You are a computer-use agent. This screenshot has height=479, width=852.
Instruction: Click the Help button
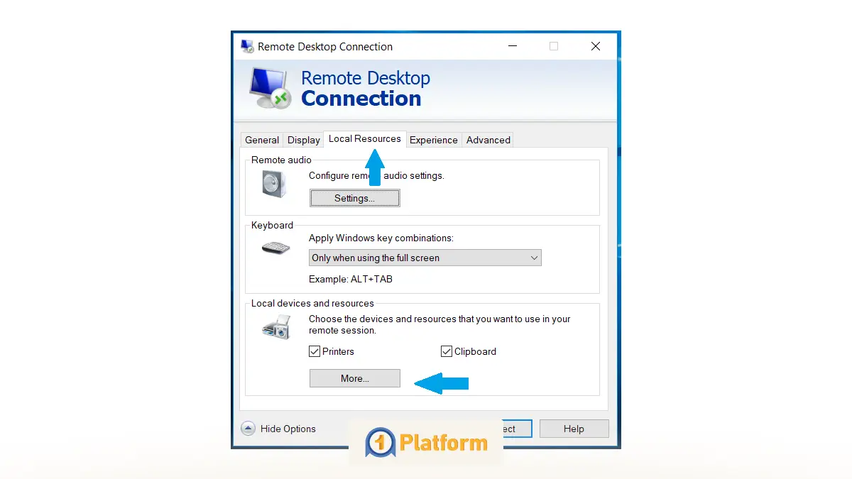574,429
